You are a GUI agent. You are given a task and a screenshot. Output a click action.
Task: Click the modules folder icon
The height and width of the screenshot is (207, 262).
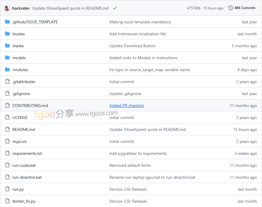(x=7, y=70)
